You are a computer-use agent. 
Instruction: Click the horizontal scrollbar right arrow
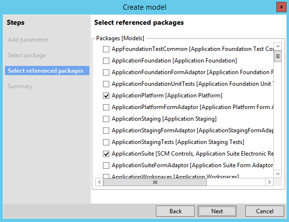pyautogui.click(x=269, y=182)
